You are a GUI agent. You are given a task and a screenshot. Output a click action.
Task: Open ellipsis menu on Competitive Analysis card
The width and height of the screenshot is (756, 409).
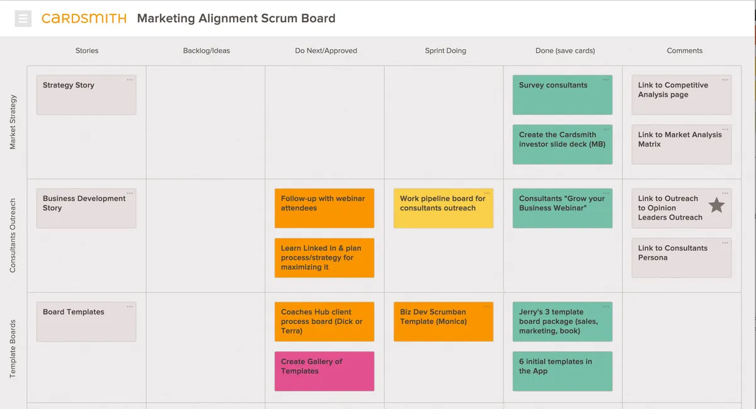click(x=725, y=80)
